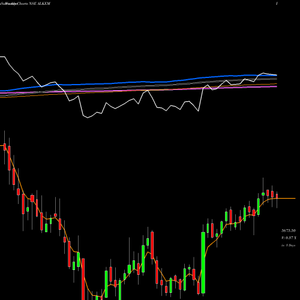This screenshot has width=300, height=300.
Task: Click the tallest green candlestick in the chart
Action: (x=203, y=263)
